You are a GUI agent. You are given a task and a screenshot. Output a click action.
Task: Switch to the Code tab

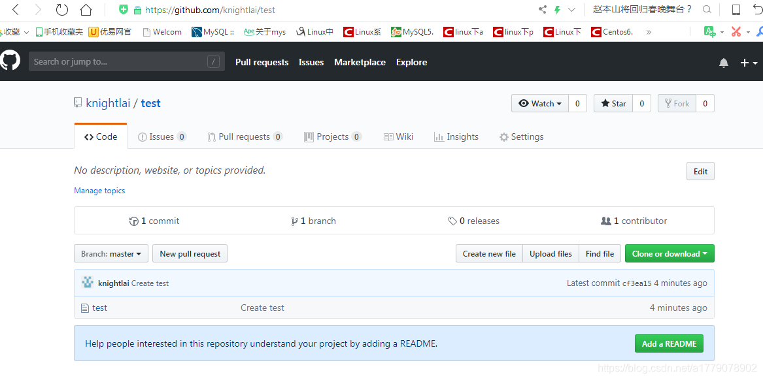point(101,136)
